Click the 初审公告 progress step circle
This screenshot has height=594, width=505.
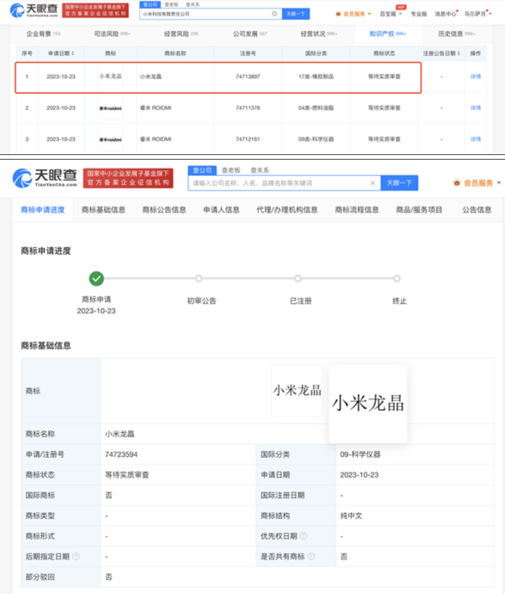pyautogui.click(x=199, y=279)
